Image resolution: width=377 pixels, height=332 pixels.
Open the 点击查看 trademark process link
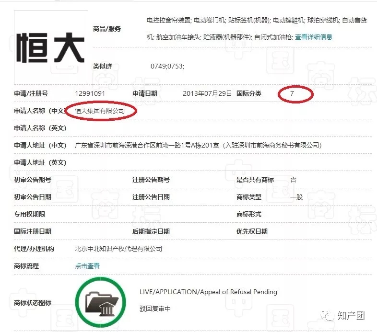[87, 266]
